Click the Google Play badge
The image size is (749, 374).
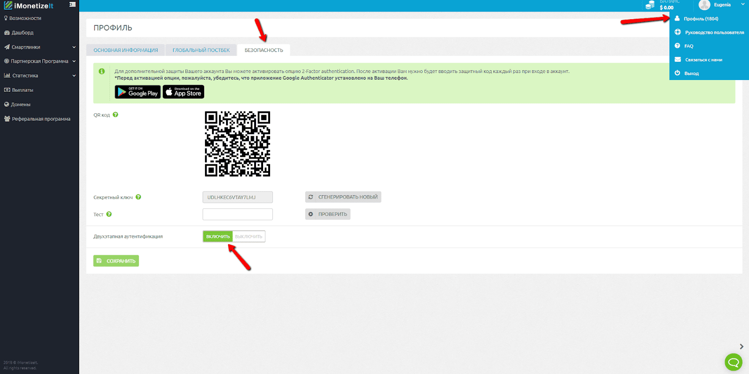click(138, 92)
